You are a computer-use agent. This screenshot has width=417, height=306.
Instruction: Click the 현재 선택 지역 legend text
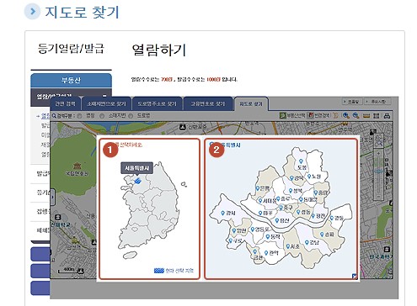[179, 271]
